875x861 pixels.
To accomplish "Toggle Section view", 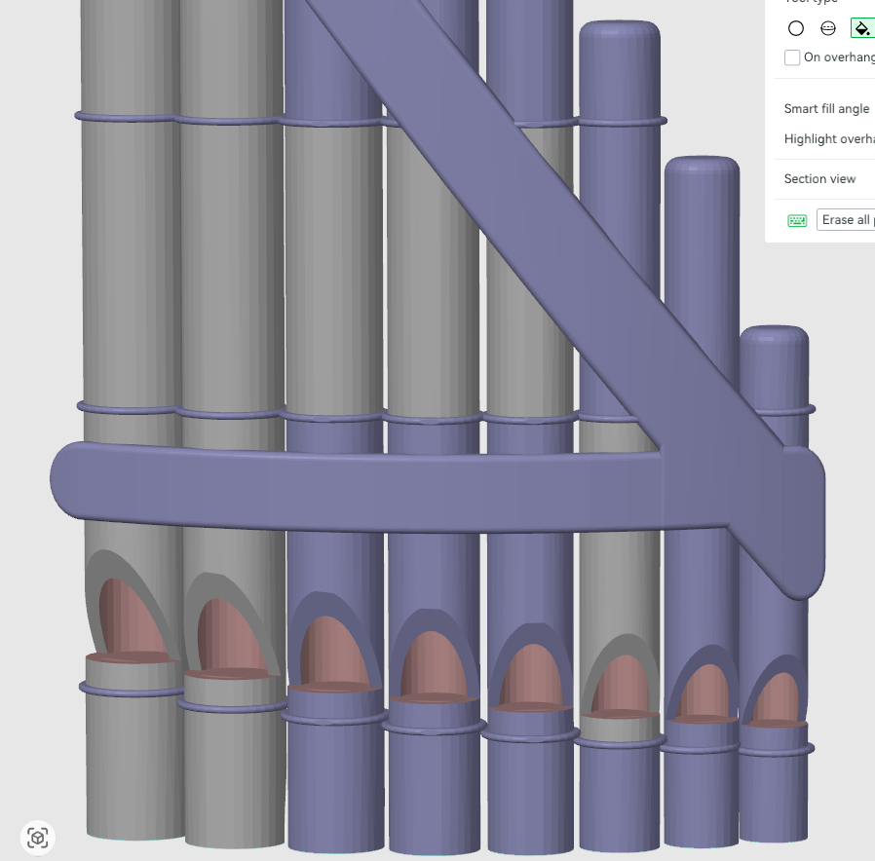I will (x=819, y=178).
